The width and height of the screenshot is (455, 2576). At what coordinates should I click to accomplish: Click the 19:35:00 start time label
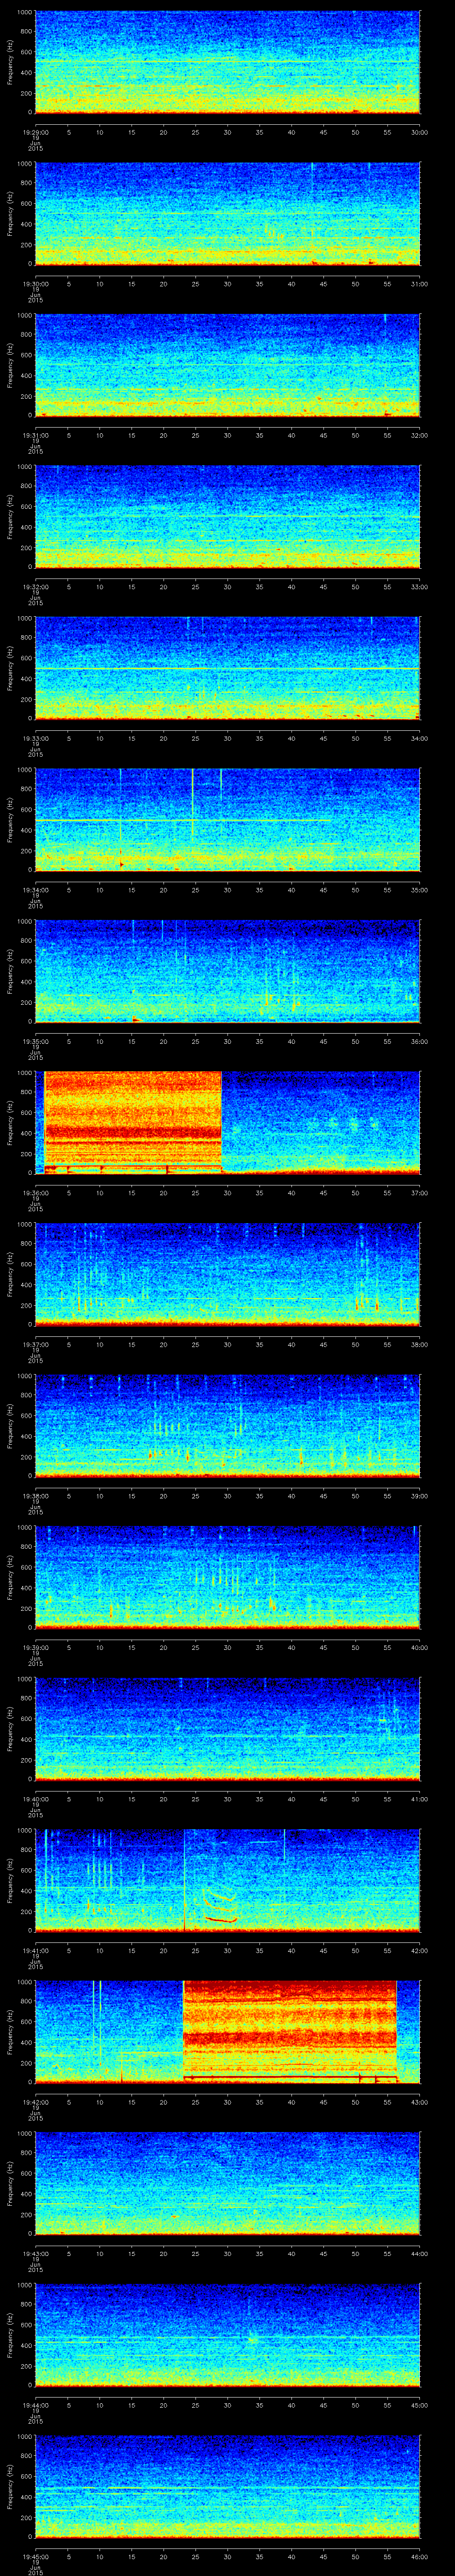tap(35, 1041)
